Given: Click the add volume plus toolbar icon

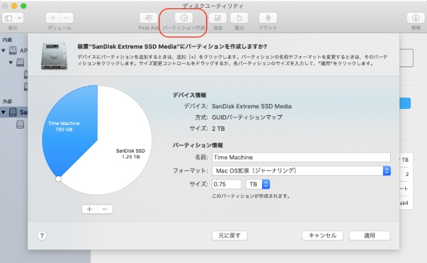Looking at the screenshot, I should pyautogui.click(x=53, y=18).
